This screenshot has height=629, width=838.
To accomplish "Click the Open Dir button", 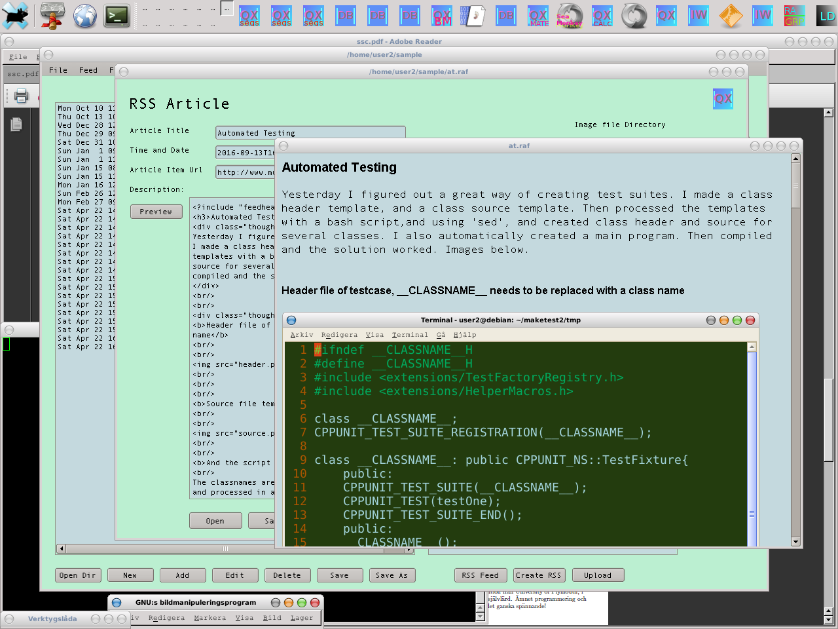I will point(77,575).
